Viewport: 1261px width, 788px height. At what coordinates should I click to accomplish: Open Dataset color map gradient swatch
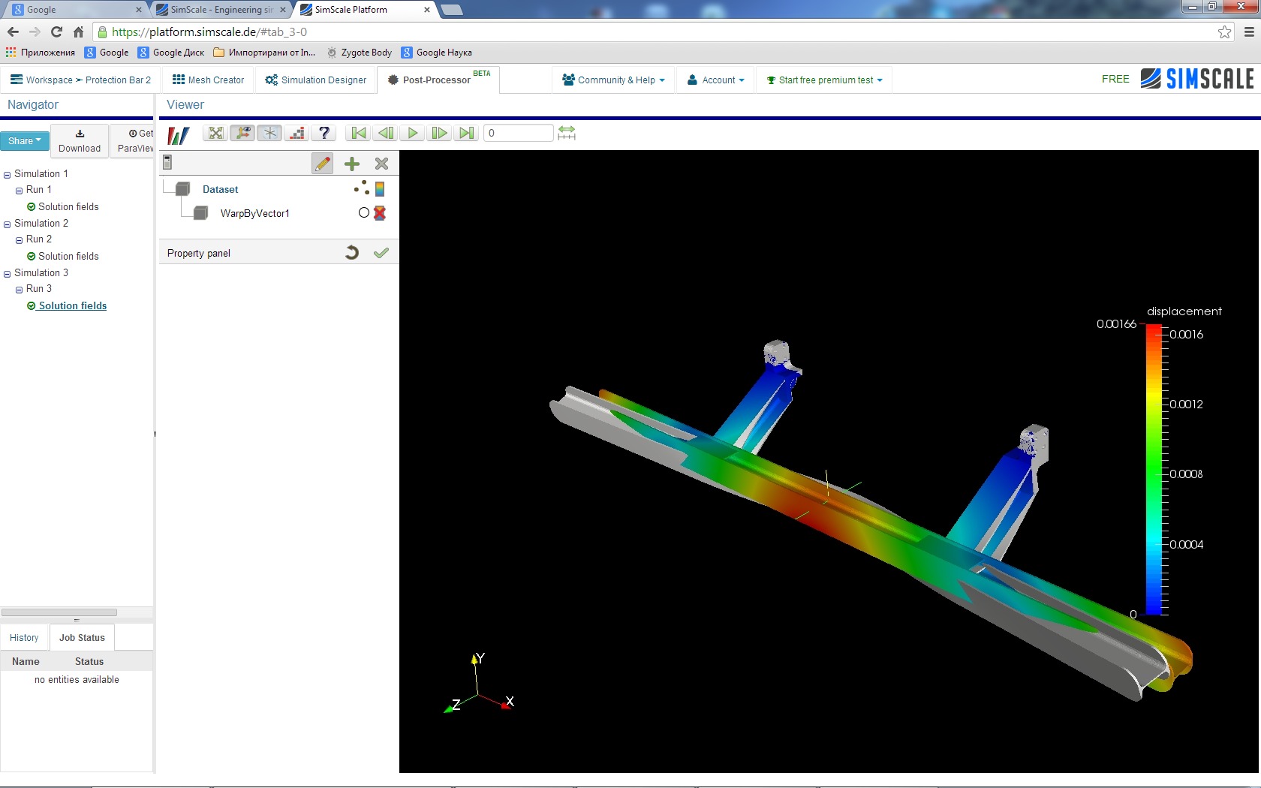(380, 189)
